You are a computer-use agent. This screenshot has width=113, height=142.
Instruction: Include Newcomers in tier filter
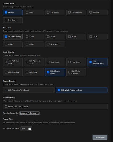point(48,44)
